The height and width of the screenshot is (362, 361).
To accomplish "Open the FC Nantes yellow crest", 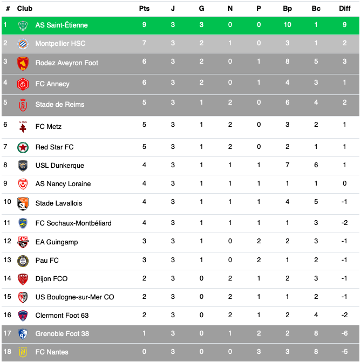I will (x=23, y=352).
